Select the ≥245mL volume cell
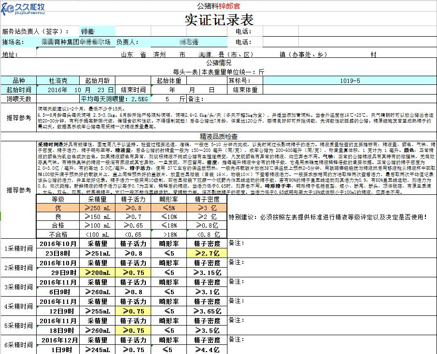The width and height of the screenshot is (437, 354). (97, 350)
